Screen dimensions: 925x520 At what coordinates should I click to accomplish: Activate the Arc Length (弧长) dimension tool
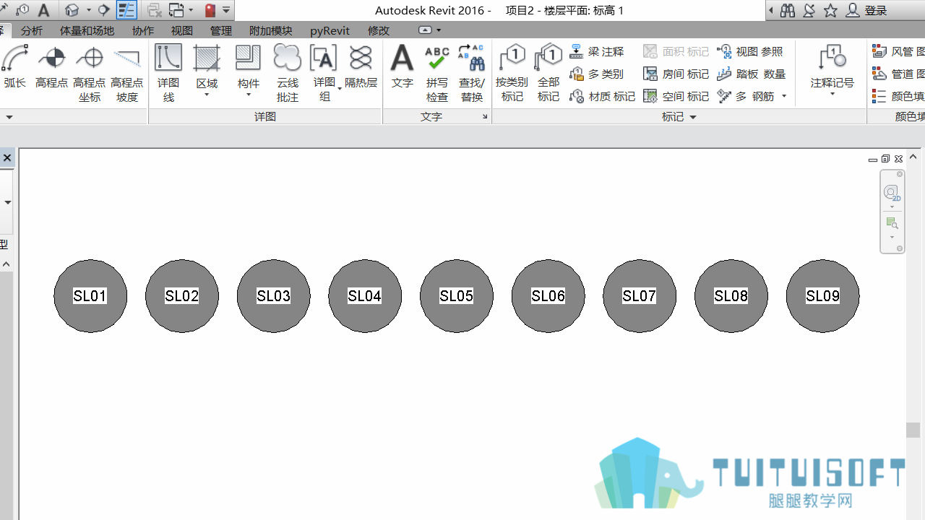pos(15,67)
